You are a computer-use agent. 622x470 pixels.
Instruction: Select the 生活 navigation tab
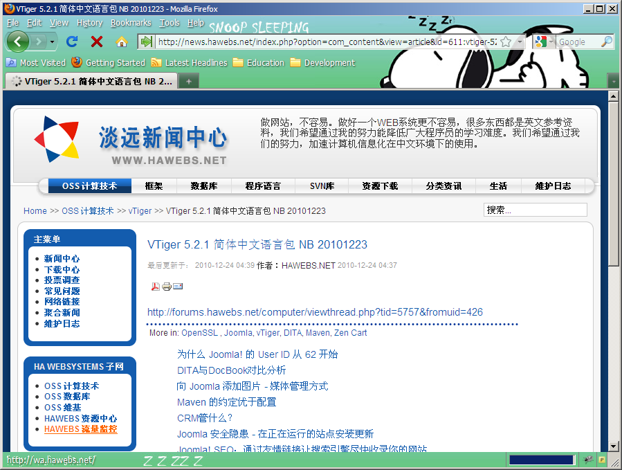pos(498,186)
